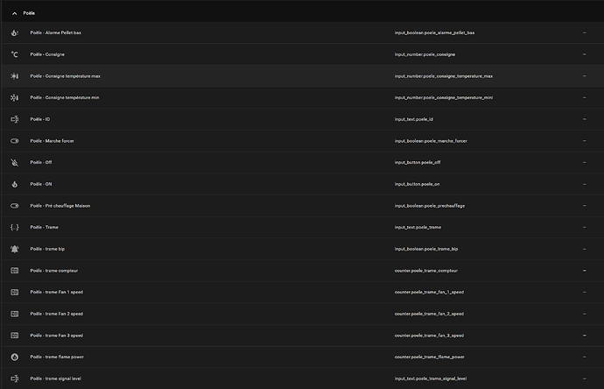
Task: Click entity ID input_button.poele_off
Action: (x=418, y=162)
